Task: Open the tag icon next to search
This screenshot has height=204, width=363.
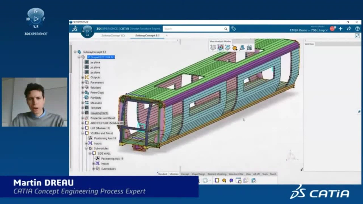Action: point(234,29)
